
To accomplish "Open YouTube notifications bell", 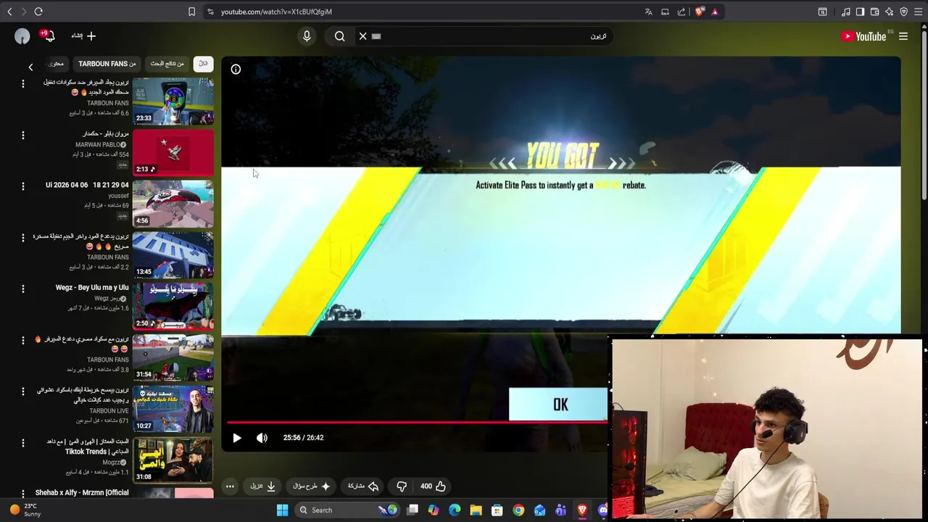I will (x=48, y=36).
